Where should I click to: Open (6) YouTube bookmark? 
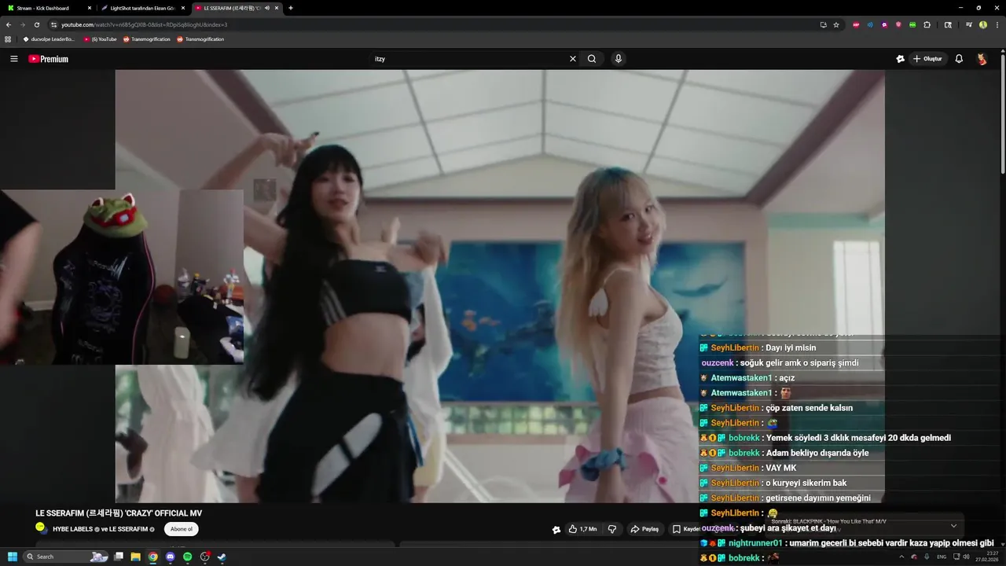[101, 39]
